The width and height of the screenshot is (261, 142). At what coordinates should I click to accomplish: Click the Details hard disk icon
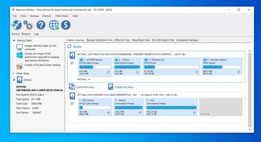[x=19, y=80]
